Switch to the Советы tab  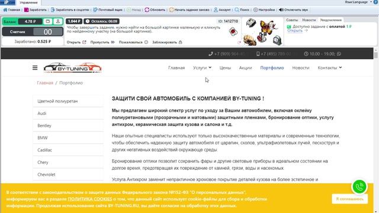click(x=292, y=20)
